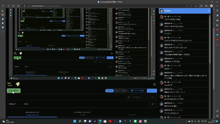This screenshot has height=124, width=220.
Task: Open the browser home page
Action: (x=18, y=6)
